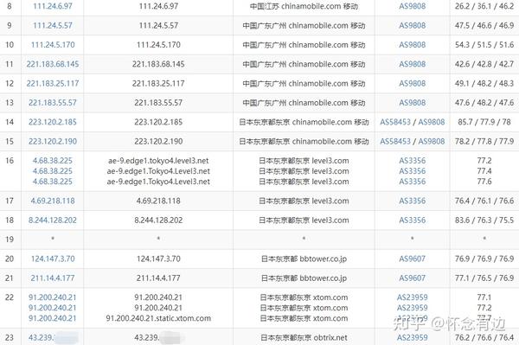Click the AS58453 link in hop 15 row
This screenshot has width=519, height=345.
[395, 141]
